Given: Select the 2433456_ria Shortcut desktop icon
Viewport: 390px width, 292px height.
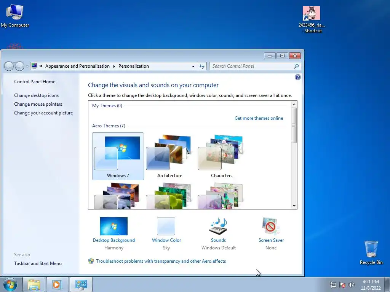Looking at the screenshot, I should [x=312, y=19].
